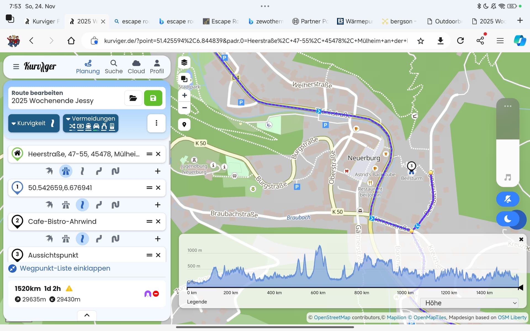The image size is (530, 331).
Task: Select highway routing below waypoint 1
Action: coord(66,205)
